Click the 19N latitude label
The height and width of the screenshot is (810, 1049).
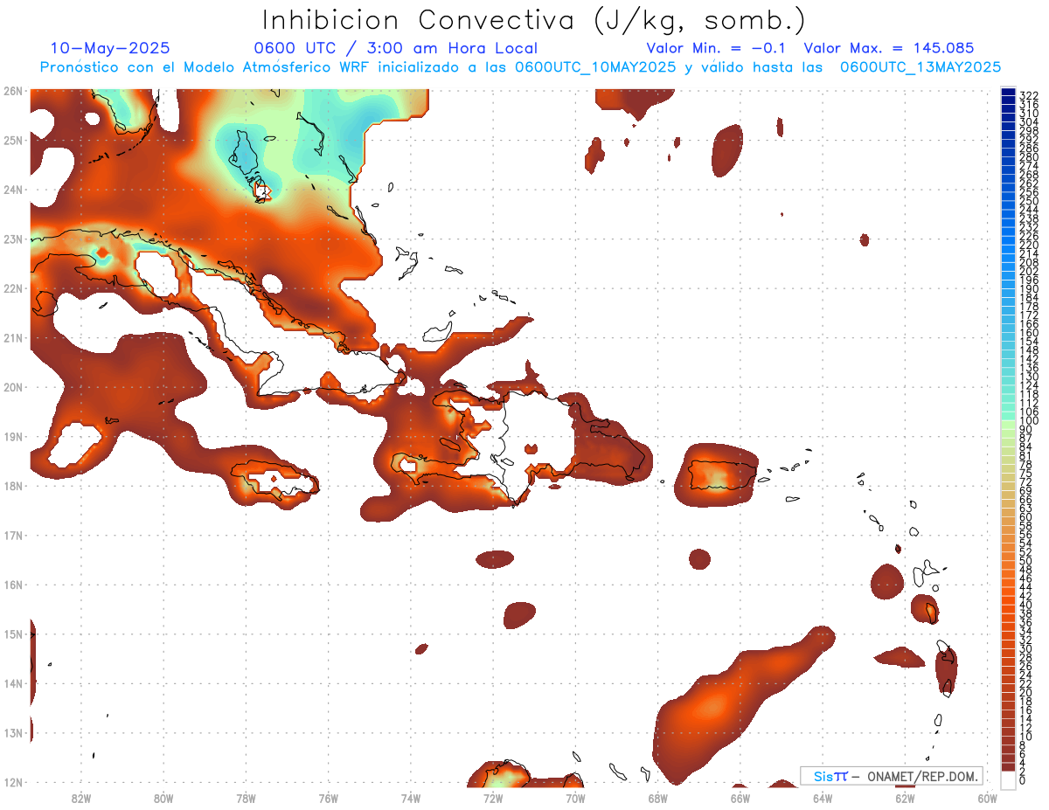tap(13, 436)
